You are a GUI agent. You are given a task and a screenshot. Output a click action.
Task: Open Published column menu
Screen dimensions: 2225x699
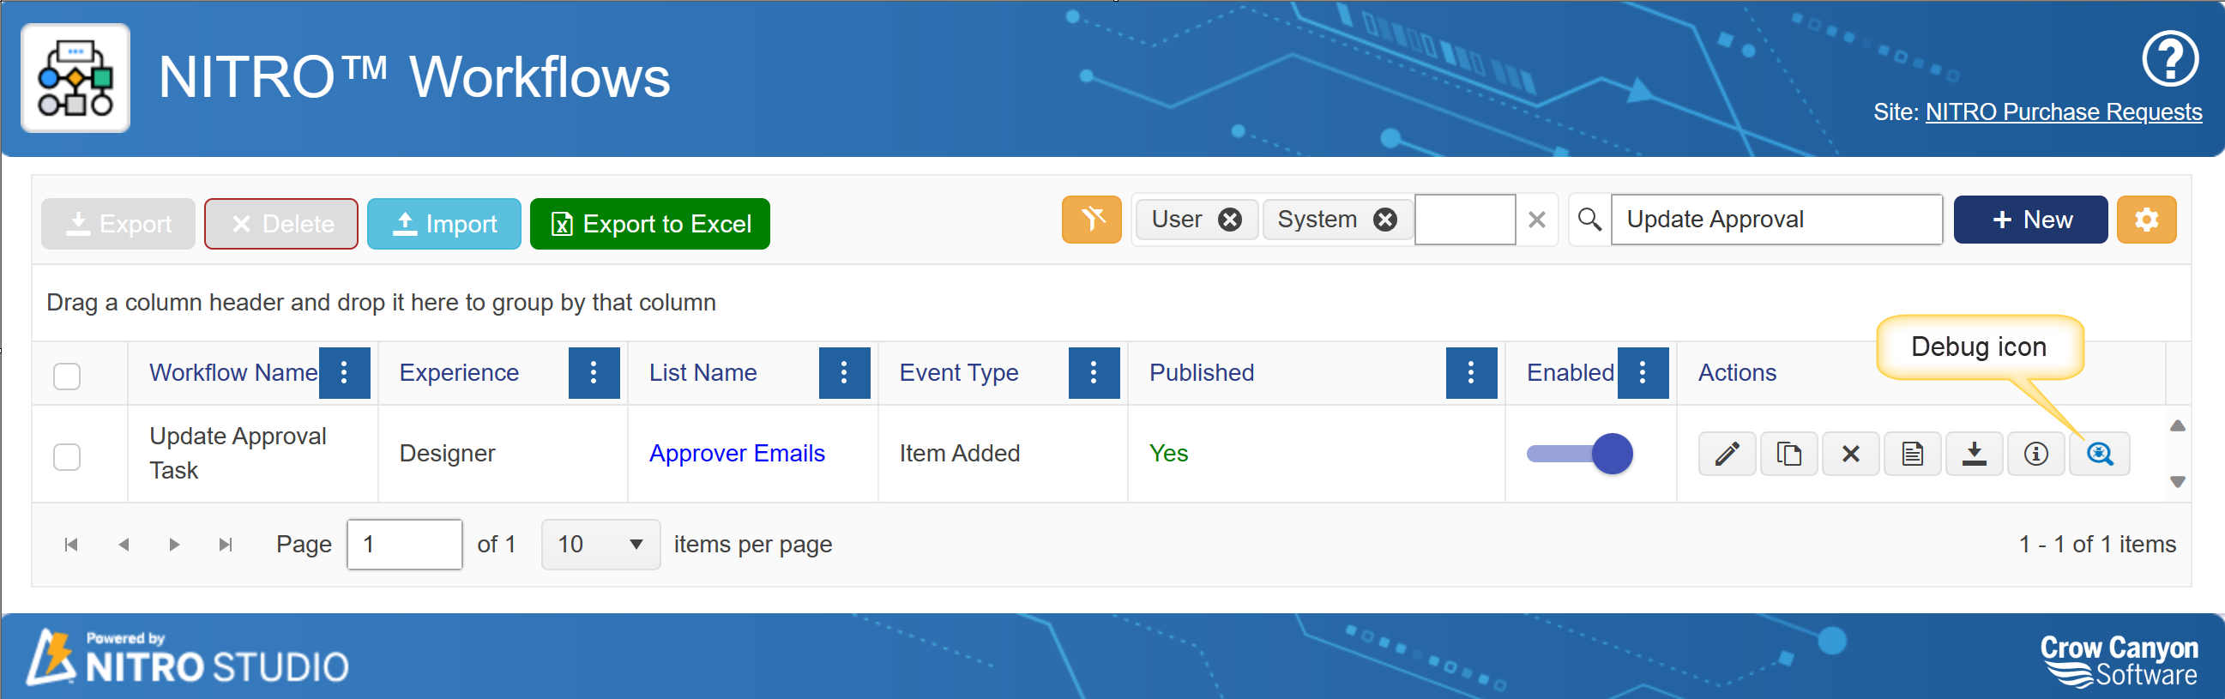[x=1472, y=372]
